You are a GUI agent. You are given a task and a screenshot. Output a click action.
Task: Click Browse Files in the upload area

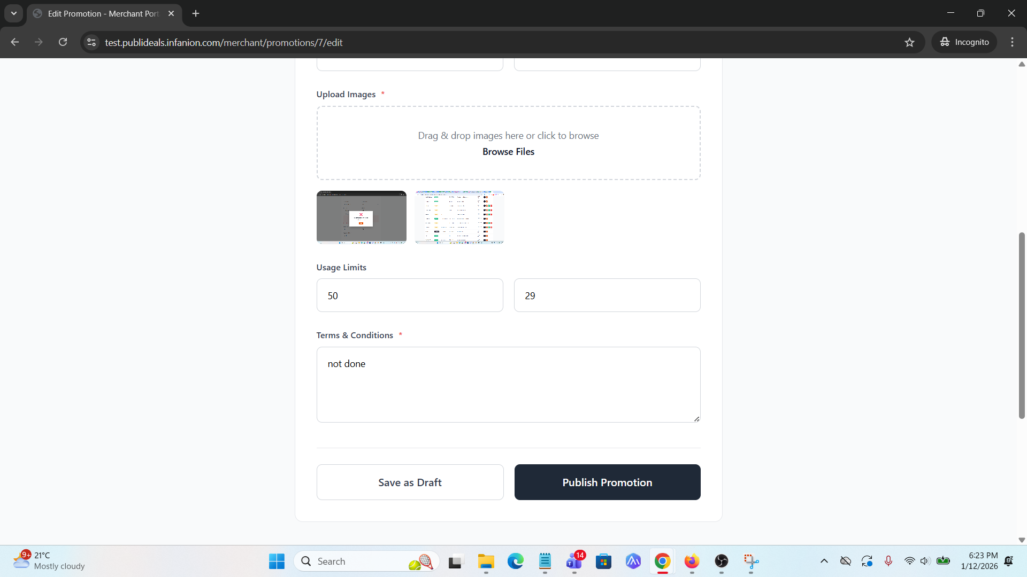[x=508, y=152]
